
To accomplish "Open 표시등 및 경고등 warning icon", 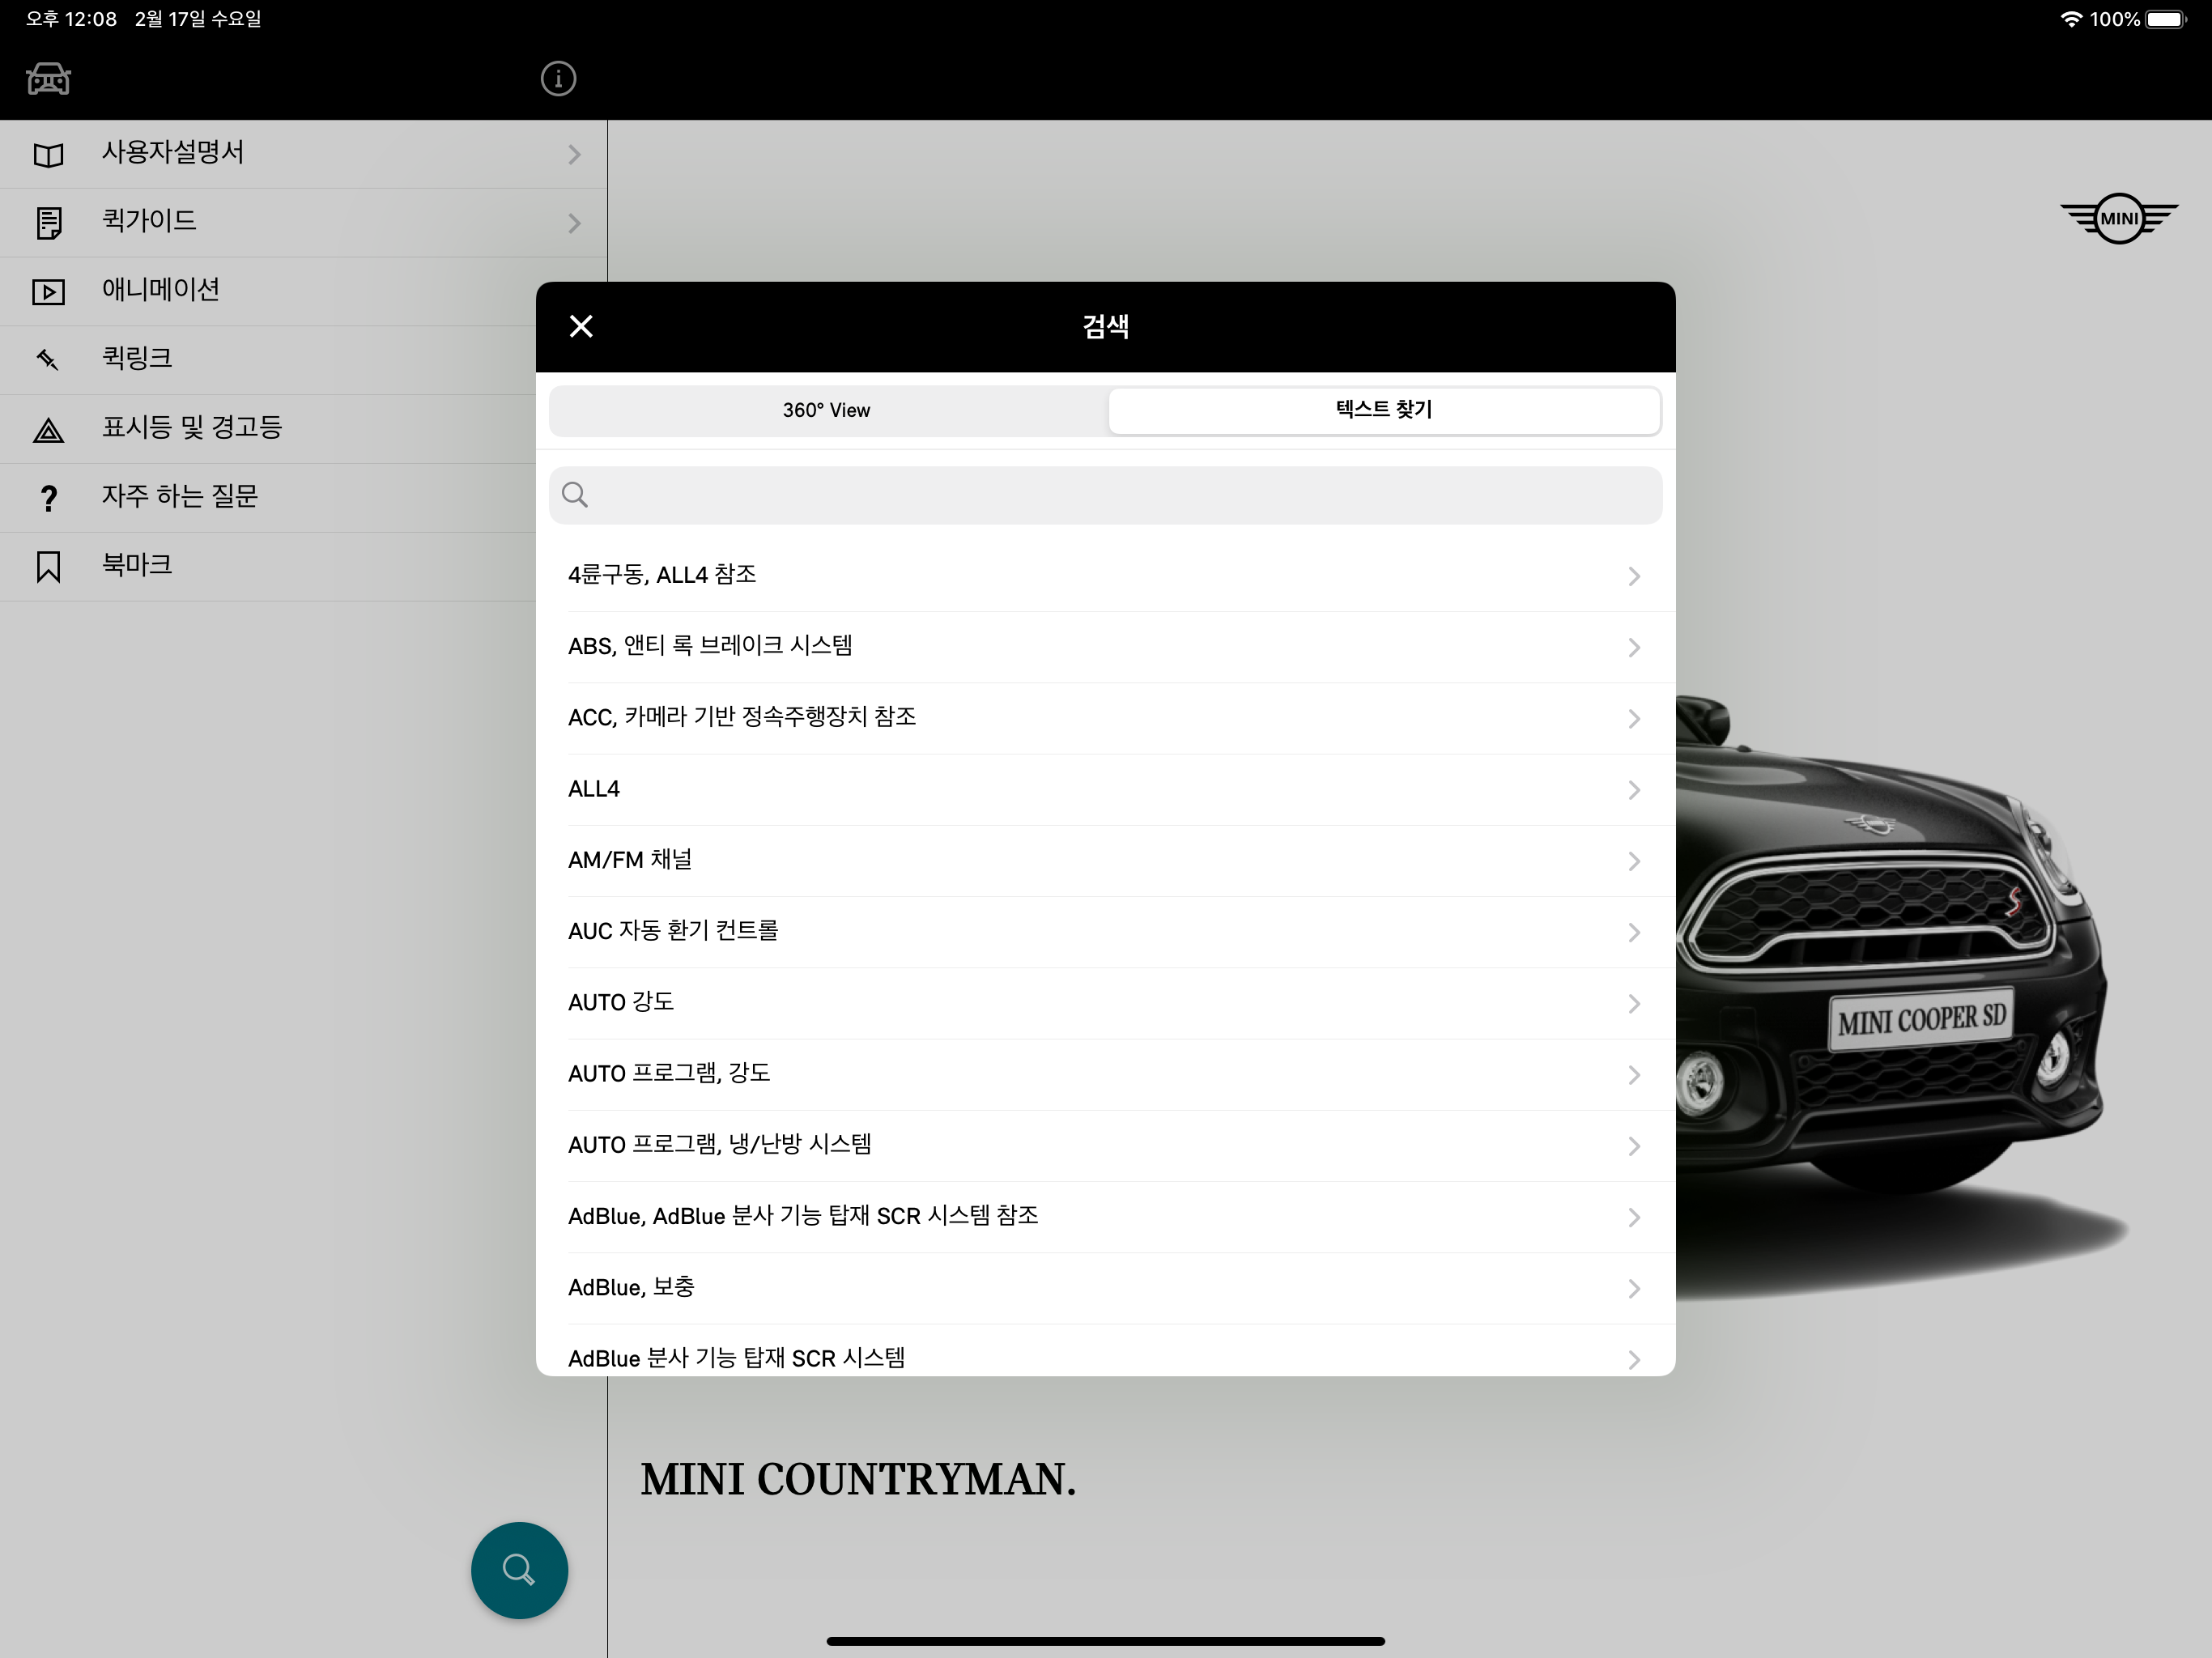I will 48,428.
